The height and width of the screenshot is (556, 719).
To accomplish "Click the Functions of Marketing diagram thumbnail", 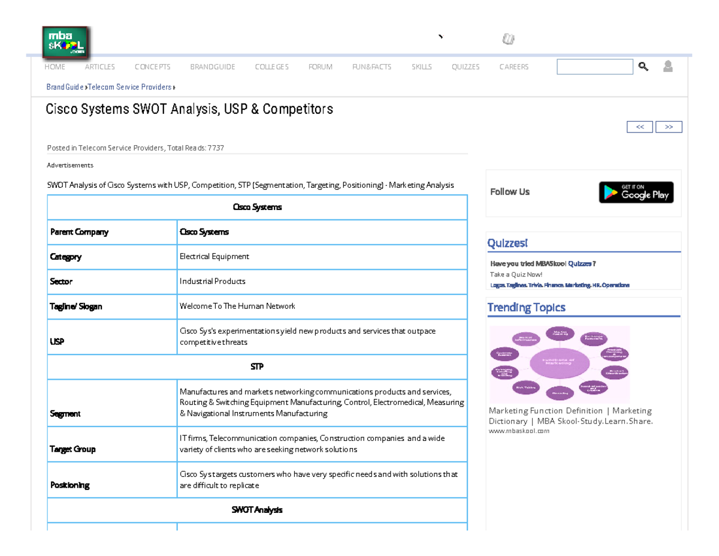I will (560, 364).
